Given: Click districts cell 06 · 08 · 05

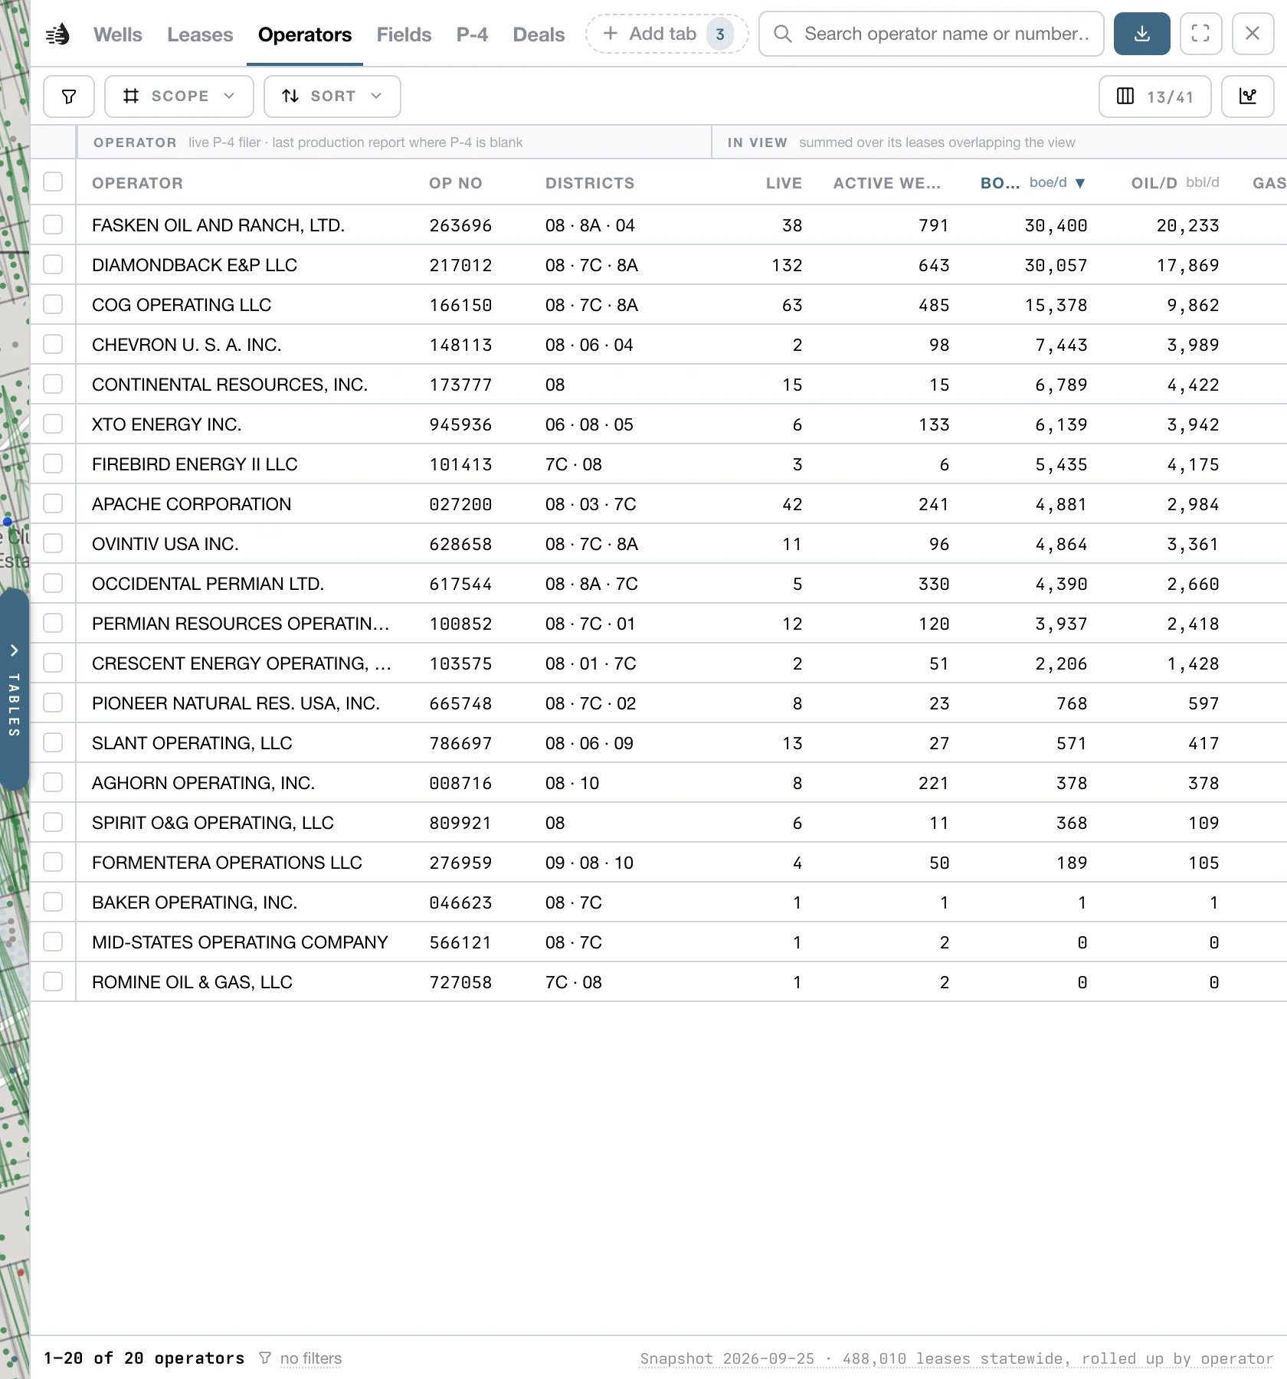Looking at the screenshot, I should point(589,424).
